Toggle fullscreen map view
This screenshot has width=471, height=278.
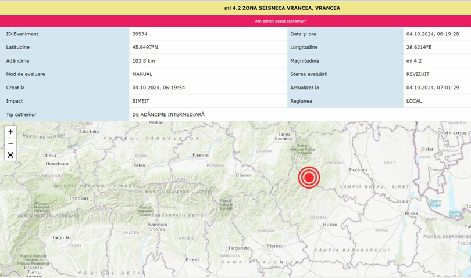tap(10, 155)
